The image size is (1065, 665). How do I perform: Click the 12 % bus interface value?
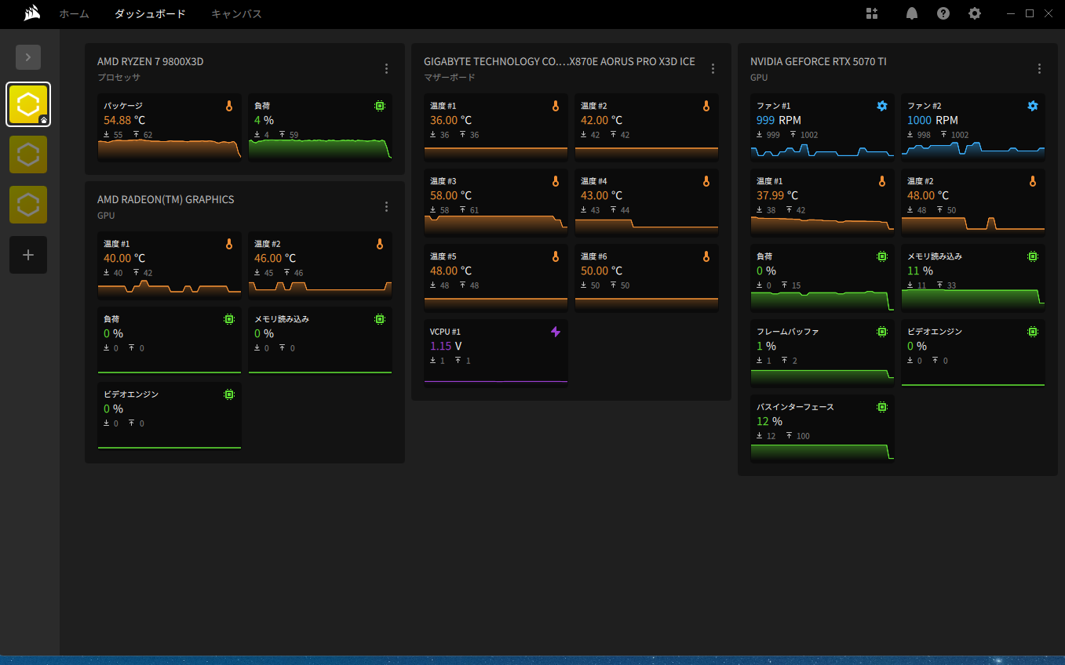(769, 422)
